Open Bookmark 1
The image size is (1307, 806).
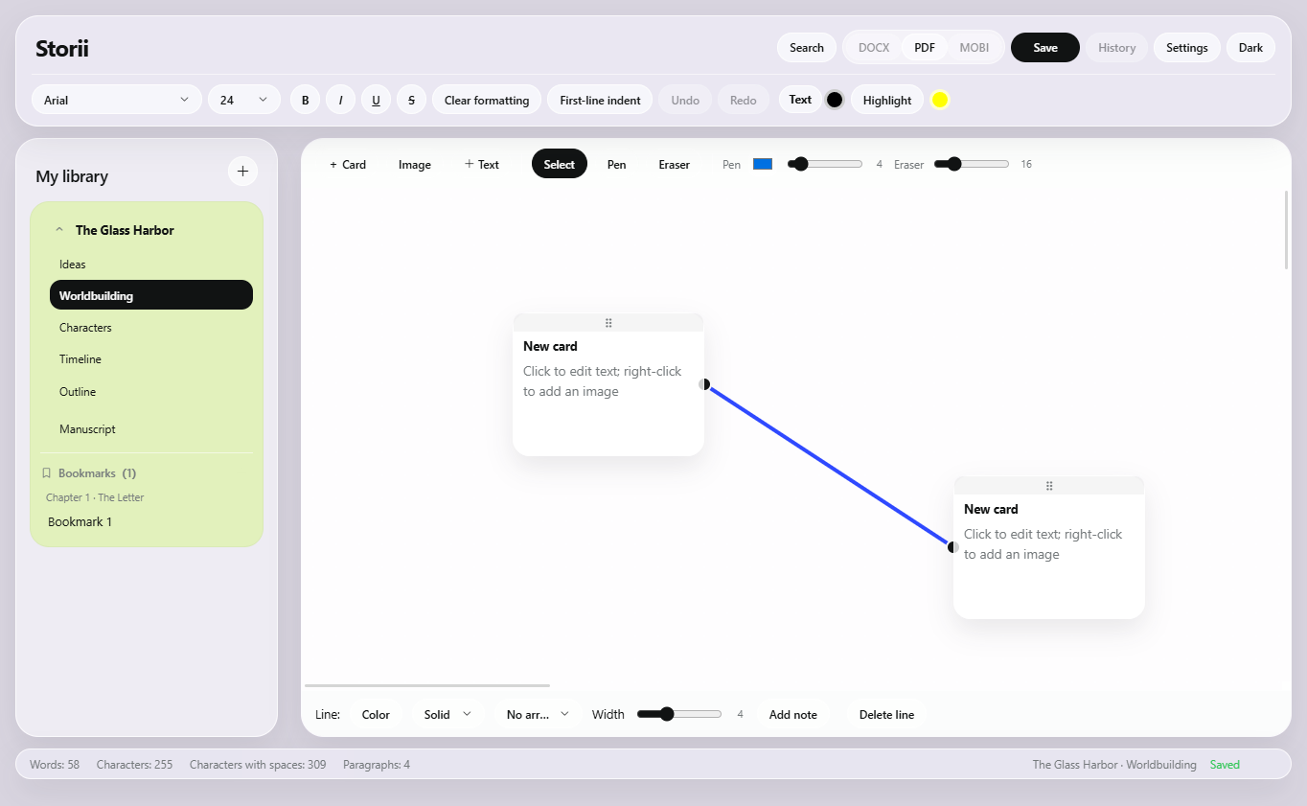point(80,522)
